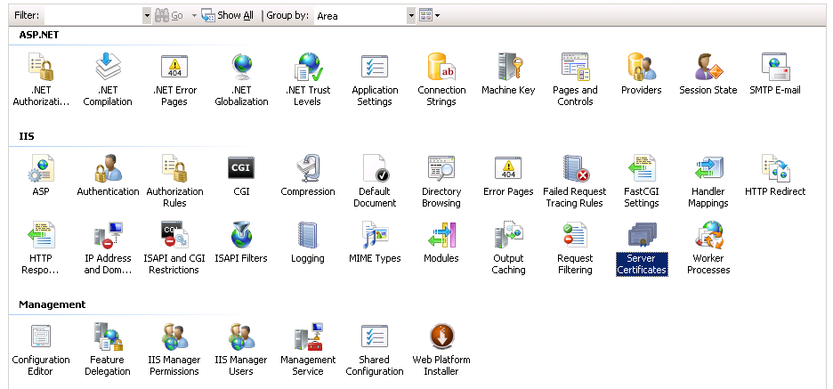The image size is (833, 389).
Task: Launch the Web Platform Installer
Action: (x=441, y=350)
